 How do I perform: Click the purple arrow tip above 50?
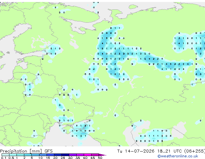[x=102, y=155]
